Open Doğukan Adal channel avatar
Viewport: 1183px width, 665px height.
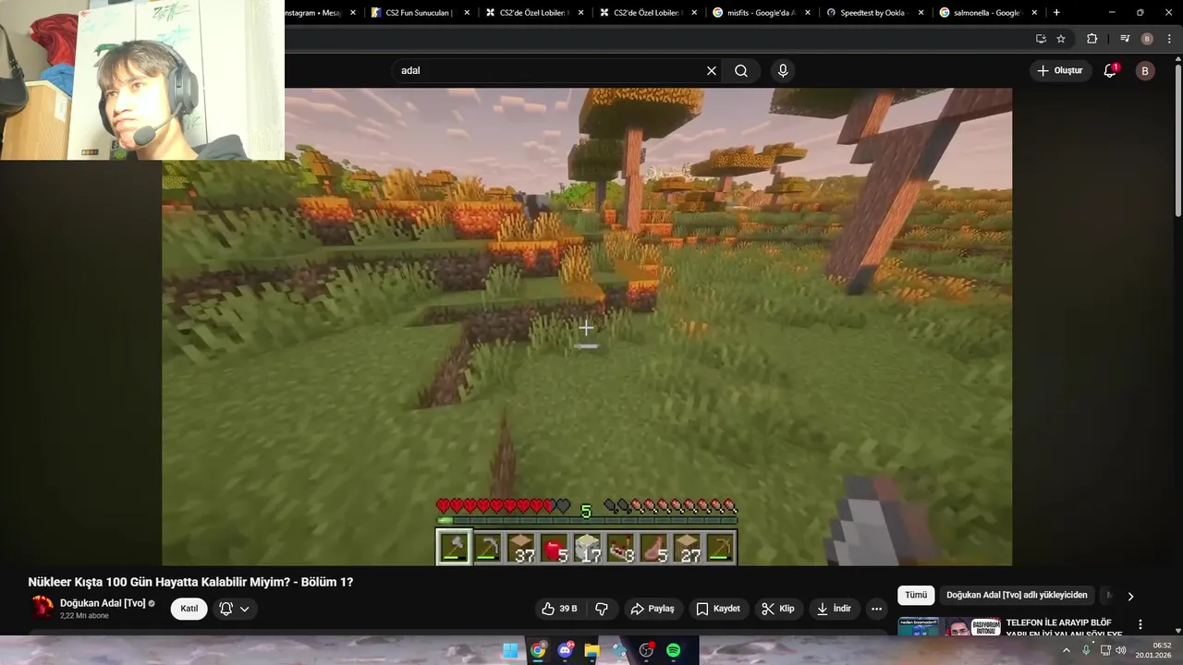43,607
